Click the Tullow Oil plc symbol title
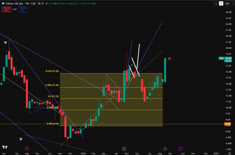Viewport: 235px width, 155px height. coord(20,3)
